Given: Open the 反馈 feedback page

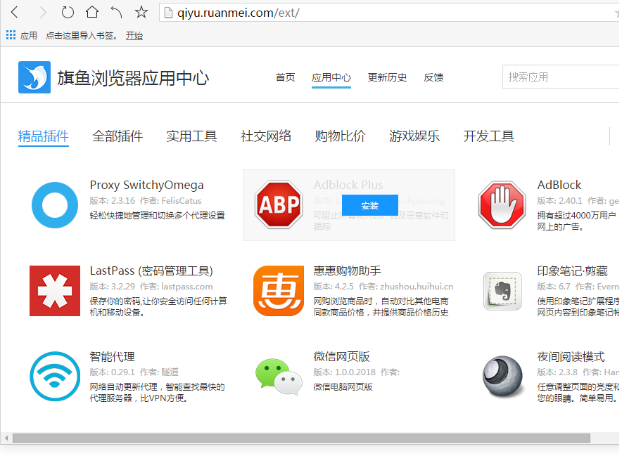Looking at the screenshot, I should pyautogui.click(x=433, y=78).
